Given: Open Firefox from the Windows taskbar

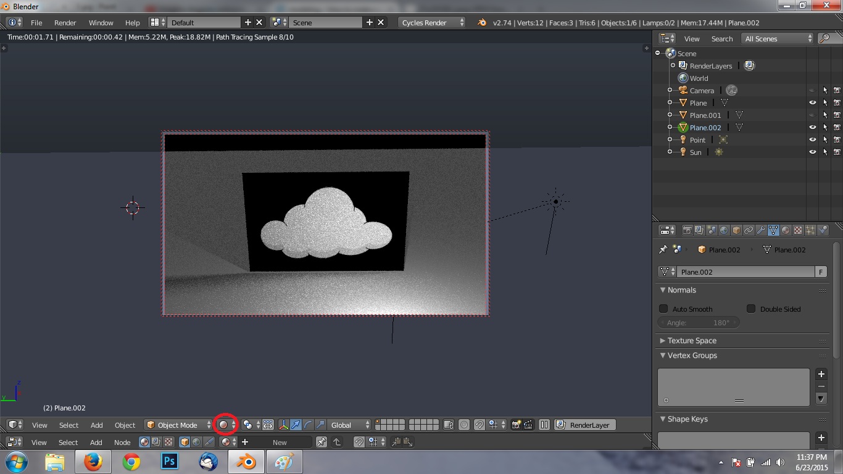Looking at the screenshot, I should [93, 461].
